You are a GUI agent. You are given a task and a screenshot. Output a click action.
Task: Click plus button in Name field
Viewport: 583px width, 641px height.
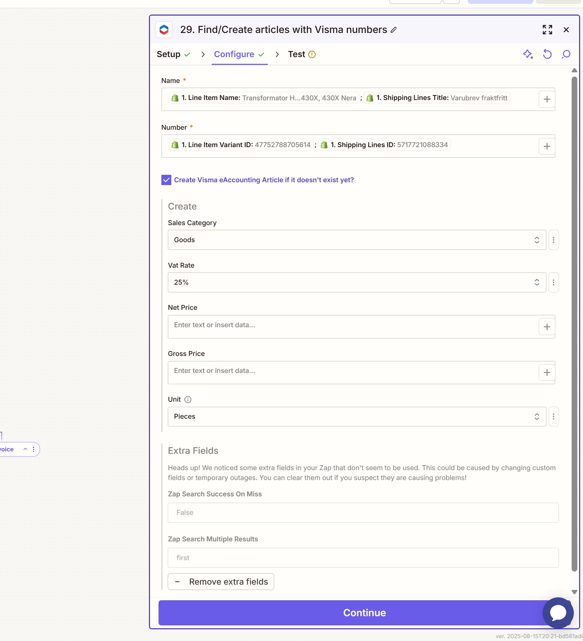pos(547,99)
